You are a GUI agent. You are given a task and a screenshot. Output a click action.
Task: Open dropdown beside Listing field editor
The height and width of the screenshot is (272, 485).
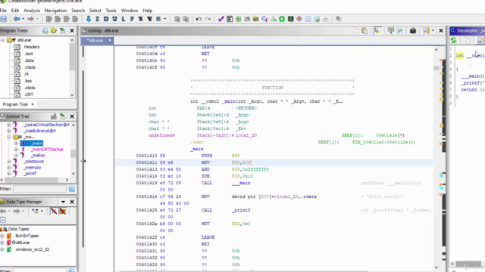point(433,30)
